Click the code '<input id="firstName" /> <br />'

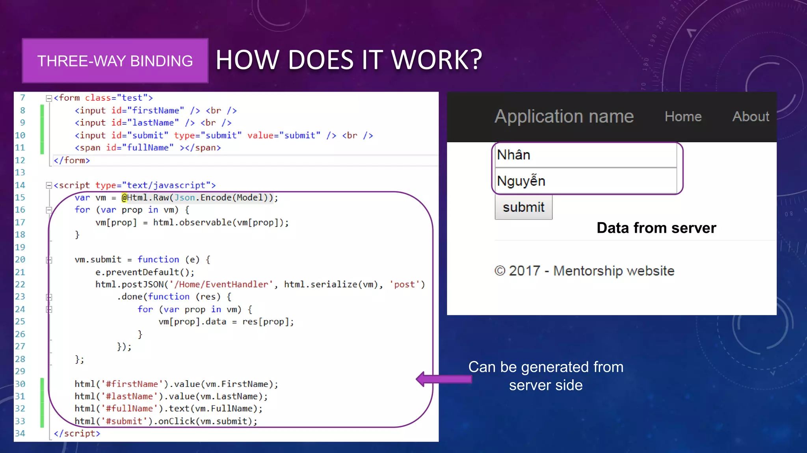tap(156, 110)
